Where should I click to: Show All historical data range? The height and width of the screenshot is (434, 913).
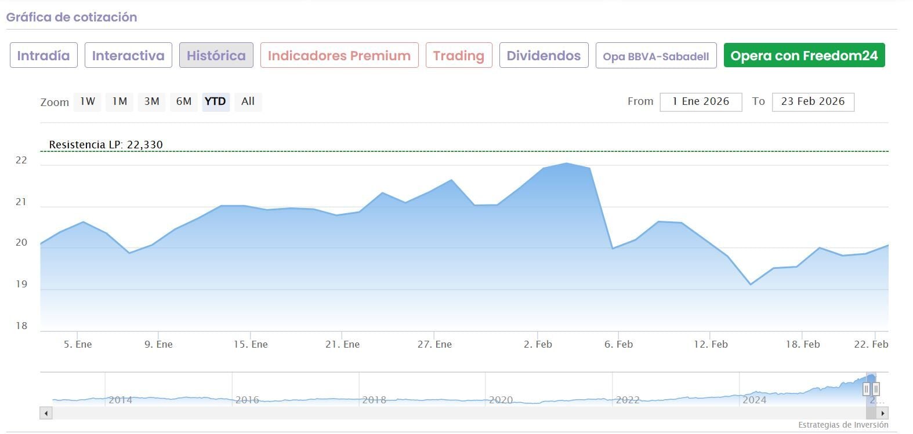(x=248, y=101)
